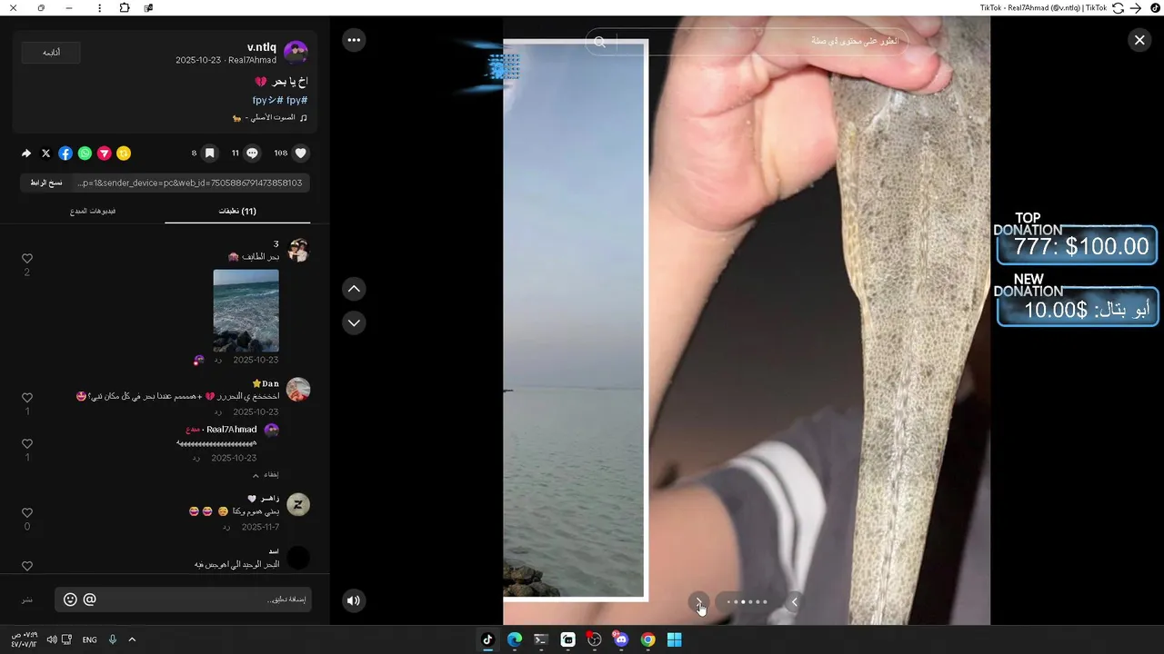Go to previous video with up arrow

[x=354, y=289]
